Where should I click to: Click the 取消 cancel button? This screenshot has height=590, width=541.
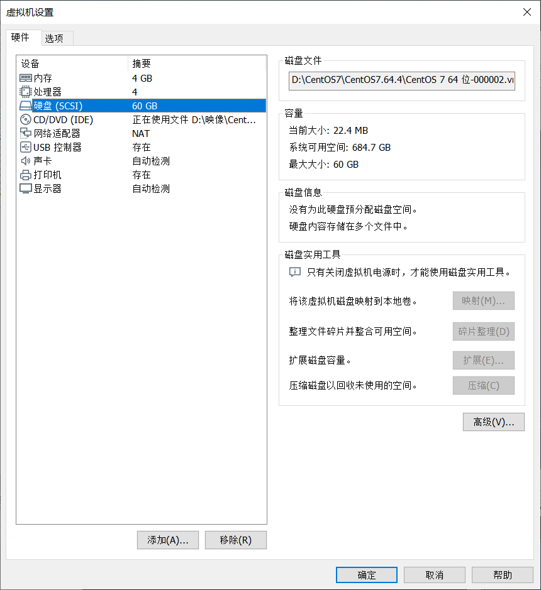(435, 575)
